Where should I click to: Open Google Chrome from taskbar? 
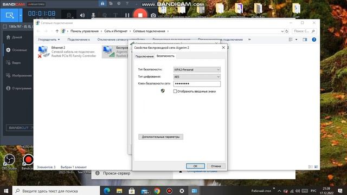(x=157, y=191)
